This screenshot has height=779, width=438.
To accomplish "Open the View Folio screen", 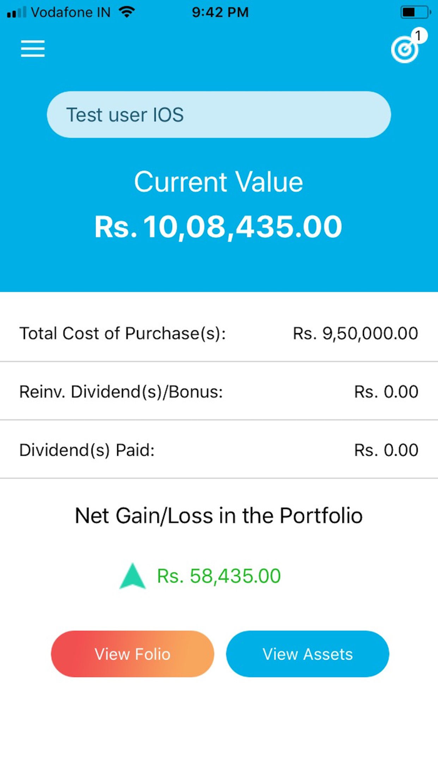I will coord(132,654).
